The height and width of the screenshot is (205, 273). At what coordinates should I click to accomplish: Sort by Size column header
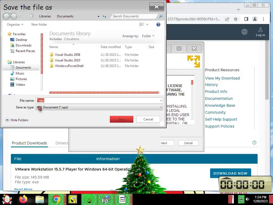pos(151,47)
